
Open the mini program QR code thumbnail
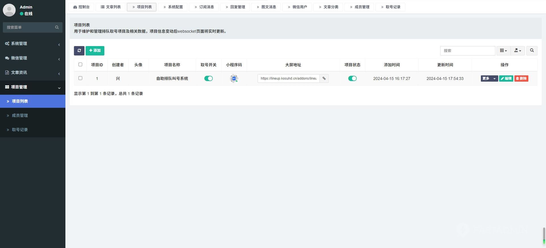[234, 78]
